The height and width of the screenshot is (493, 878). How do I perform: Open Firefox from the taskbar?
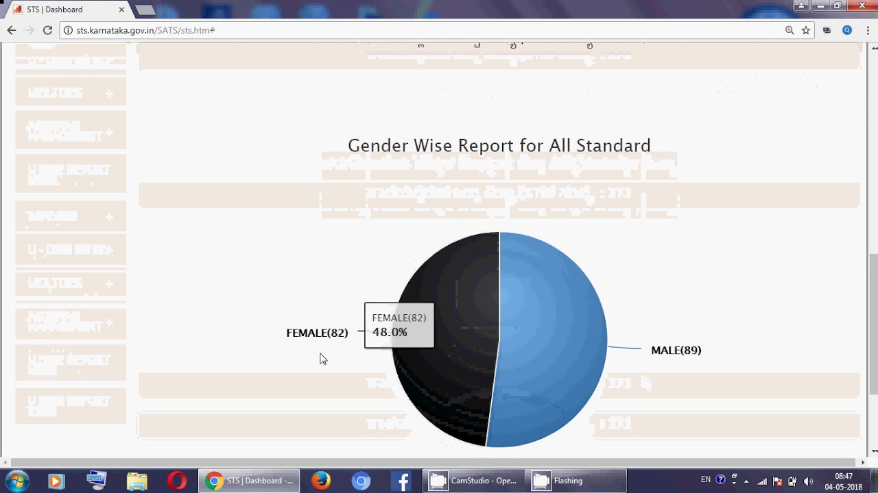click(x=320, y=481)
